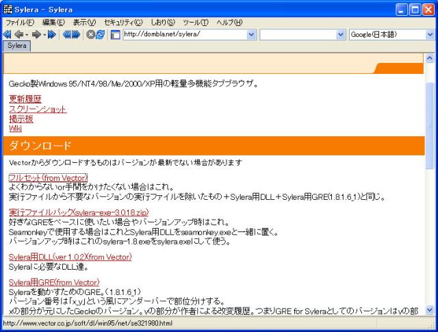The height and width of the screenshot is (332, 438).
Task: Click the 実行ファイルパック sylera-exe-3.0.18.zip link
Action: click(x=79, y=213)
